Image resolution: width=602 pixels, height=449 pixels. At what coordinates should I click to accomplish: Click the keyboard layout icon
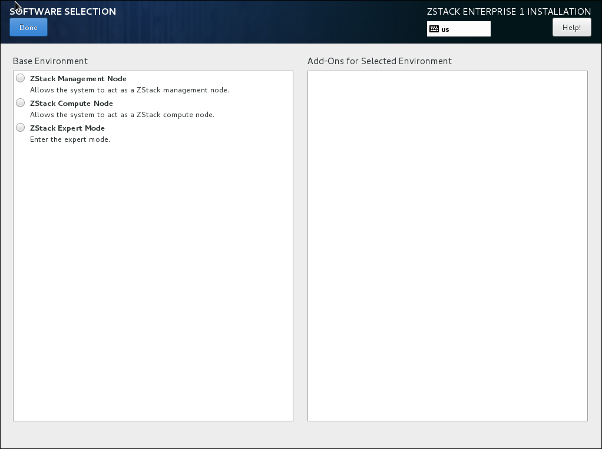coord(434,29)
